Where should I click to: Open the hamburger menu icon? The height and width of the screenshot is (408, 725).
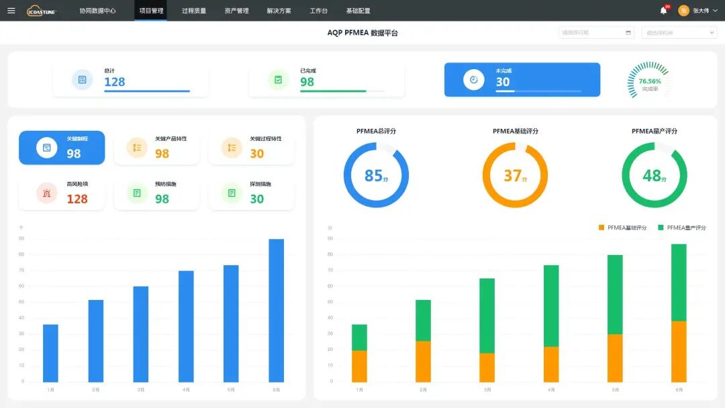(x=11, y=10)
